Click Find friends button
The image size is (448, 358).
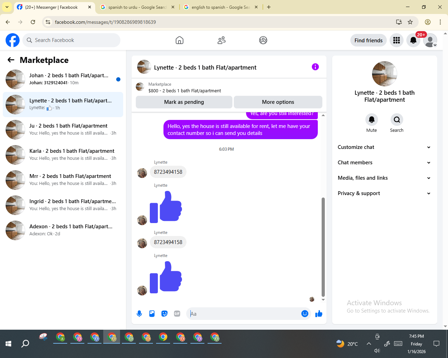coord(369,40)
